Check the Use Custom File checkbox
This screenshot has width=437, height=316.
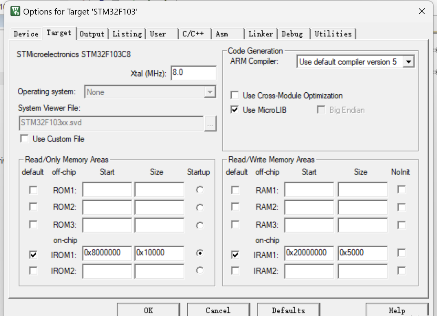[24, 139]
